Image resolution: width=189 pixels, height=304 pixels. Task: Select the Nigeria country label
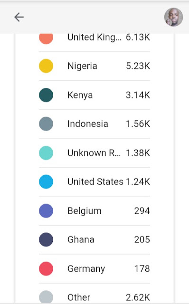[82, 66]
